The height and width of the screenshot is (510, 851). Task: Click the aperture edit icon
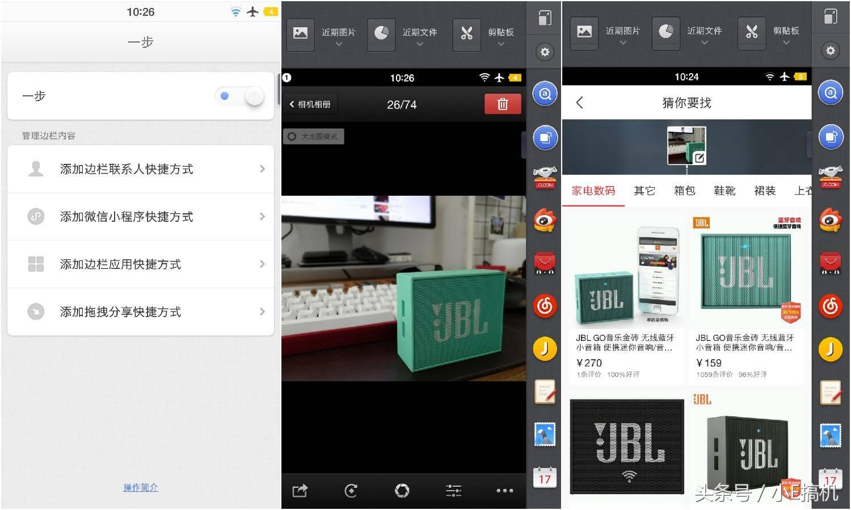(x=402, y=491)
